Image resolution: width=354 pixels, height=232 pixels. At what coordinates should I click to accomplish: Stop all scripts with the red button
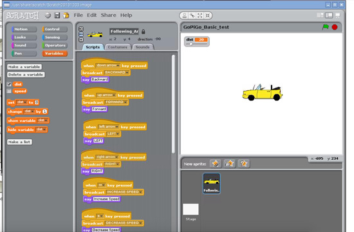[335, 27]
